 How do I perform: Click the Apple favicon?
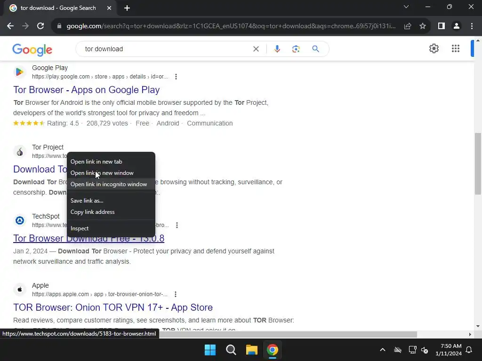20,290
